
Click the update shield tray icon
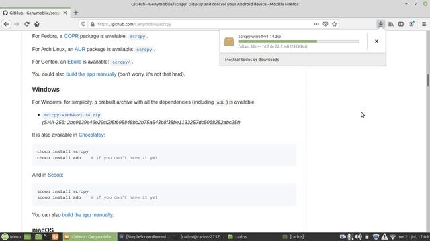(x=376, y=236)
